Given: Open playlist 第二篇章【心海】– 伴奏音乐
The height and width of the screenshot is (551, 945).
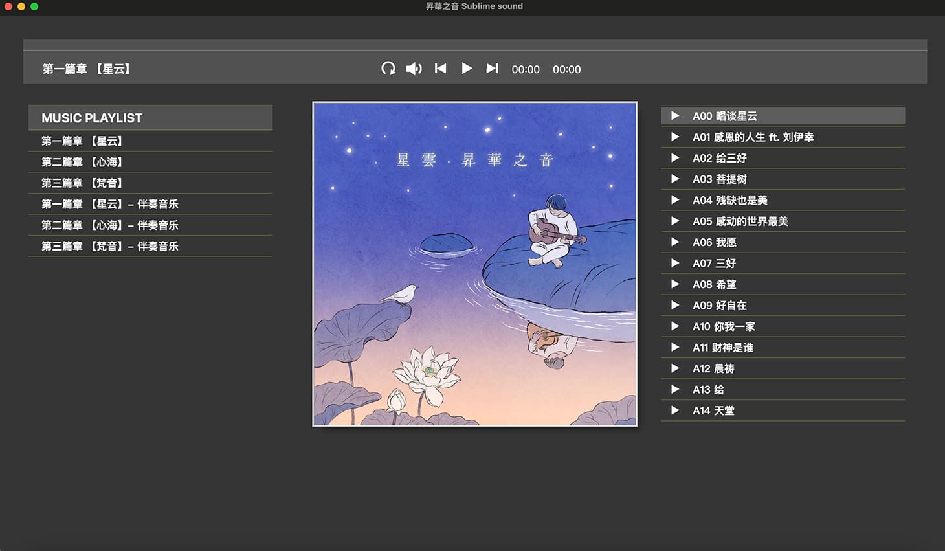Looking at the screenshot, I should coord(150,225).
